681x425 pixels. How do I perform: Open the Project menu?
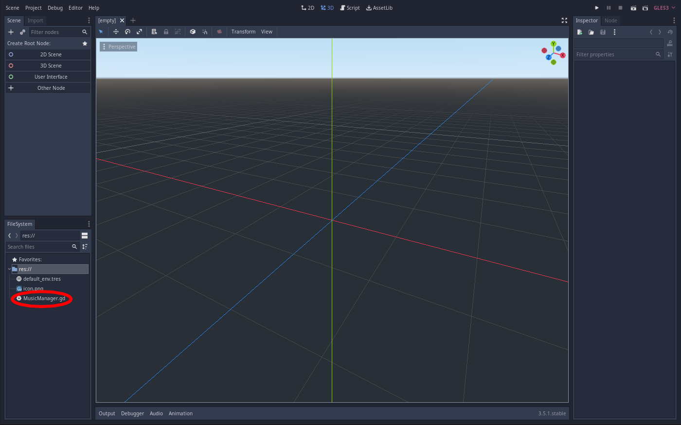click(x=34, y=8)
